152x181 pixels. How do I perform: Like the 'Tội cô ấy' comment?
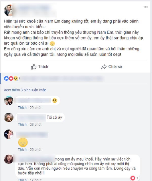(22, 124)
